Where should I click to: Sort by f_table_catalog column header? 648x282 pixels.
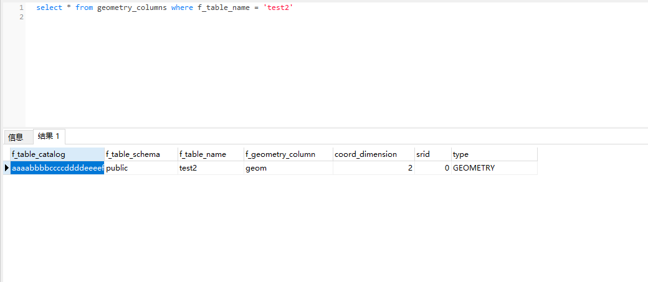57,154
